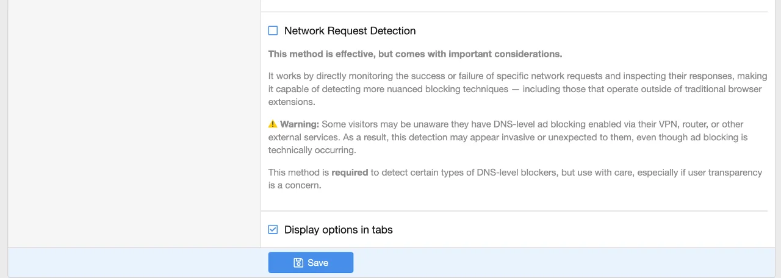Enable the Network Request Detection checkbox
Image resolution: width=781 pixels, height=278 pixels.
click(x=273, y=30)
